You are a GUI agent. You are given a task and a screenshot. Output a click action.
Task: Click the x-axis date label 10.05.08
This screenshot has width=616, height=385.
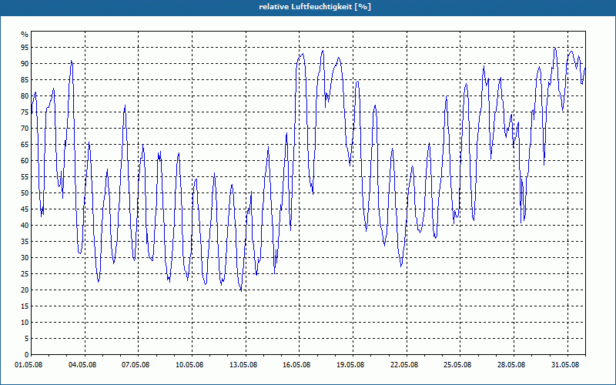[x=189, y=364]
